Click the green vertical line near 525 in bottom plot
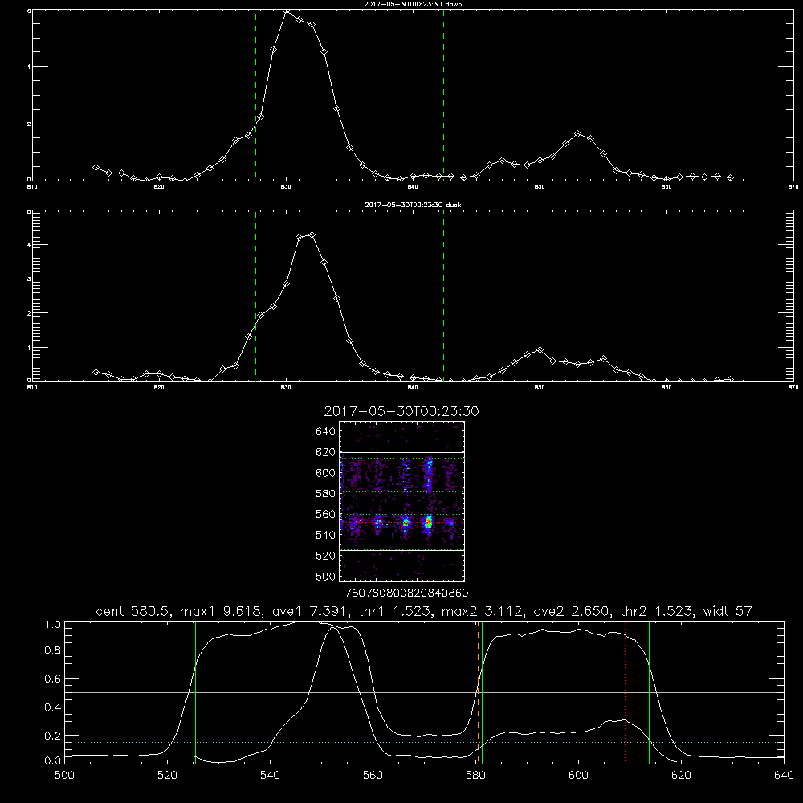Screen dimensions: 803x803 [x=195, y=691]
